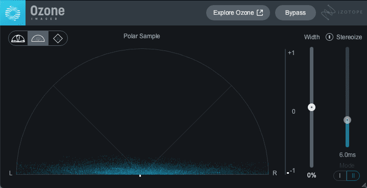Select Stereoize mode II
The image size is (367, 188).
coord(353,176)
